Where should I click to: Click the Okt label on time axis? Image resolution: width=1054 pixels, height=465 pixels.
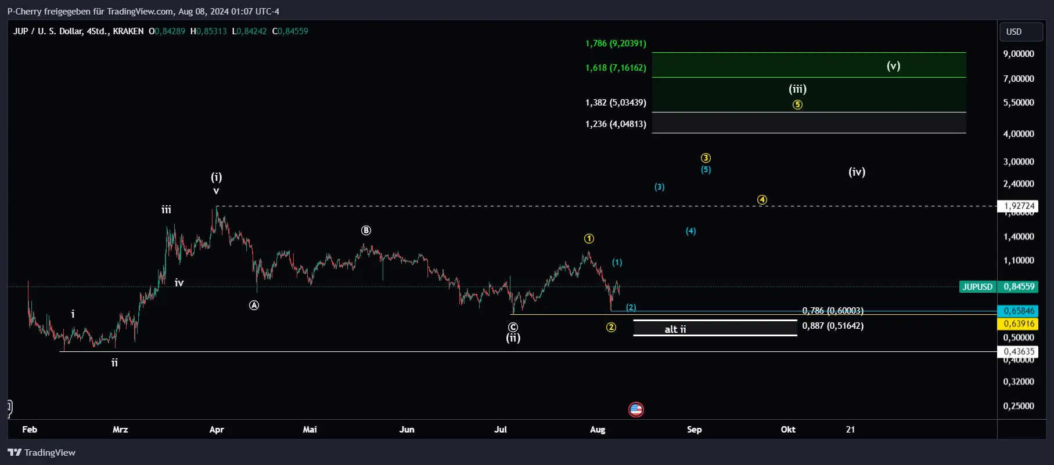point(787,430)
